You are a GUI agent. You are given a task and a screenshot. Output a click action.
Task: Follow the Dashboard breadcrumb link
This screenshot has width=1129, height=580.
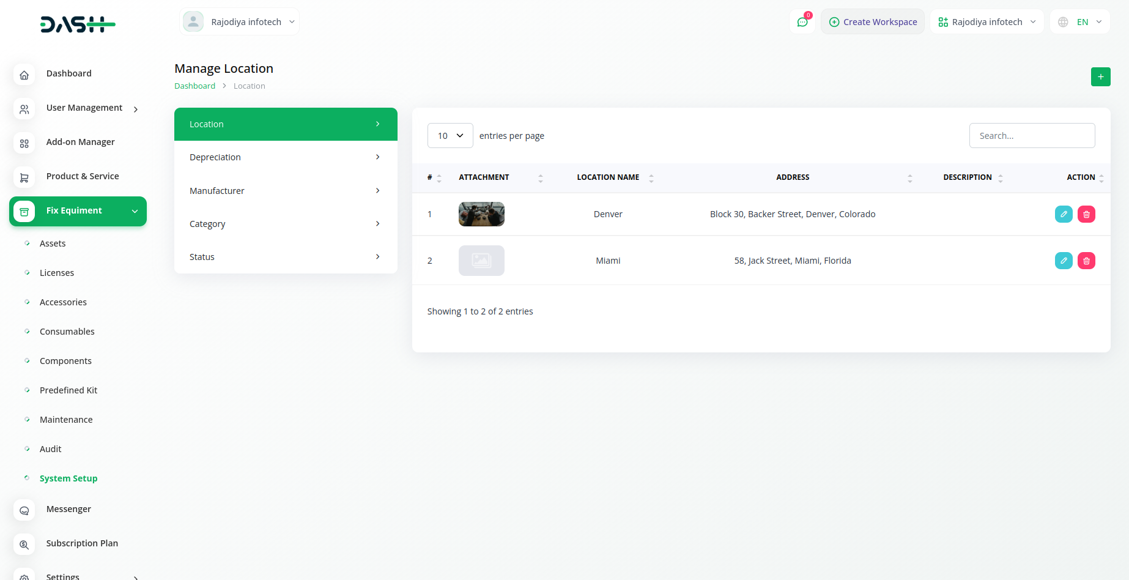(x=194, y=86)
